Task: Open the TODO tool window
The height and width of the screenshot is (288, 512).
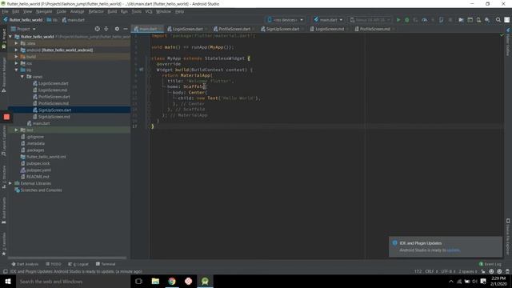Action: click(x=54, y=264)
